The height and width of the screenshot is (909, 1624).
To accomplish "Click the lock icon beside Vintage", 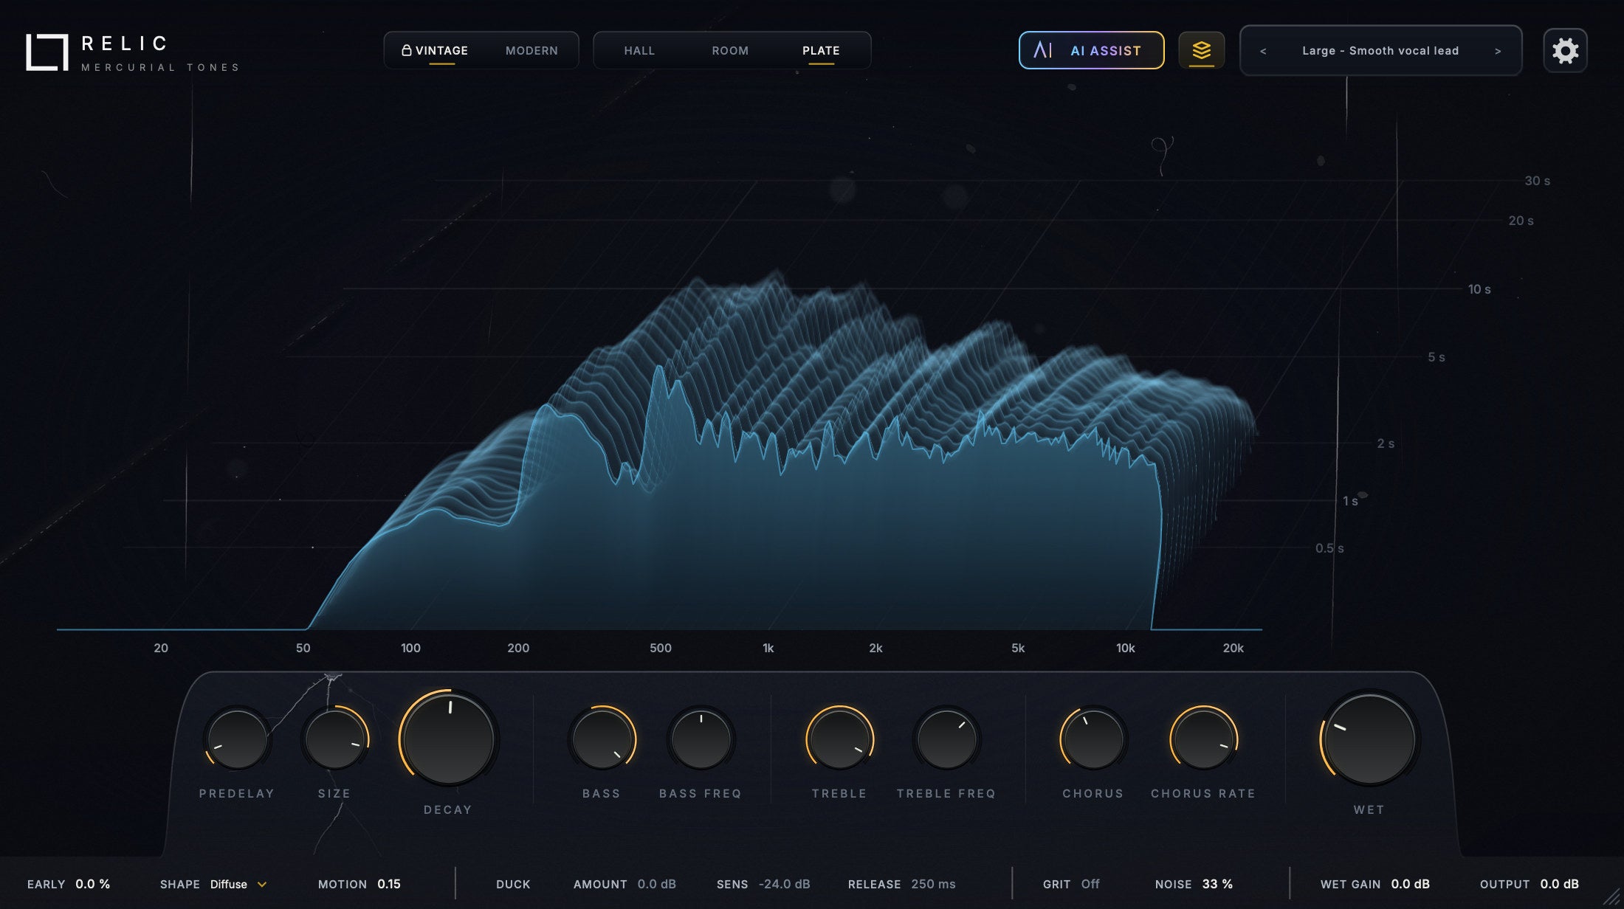I will [x=406, y=50].
